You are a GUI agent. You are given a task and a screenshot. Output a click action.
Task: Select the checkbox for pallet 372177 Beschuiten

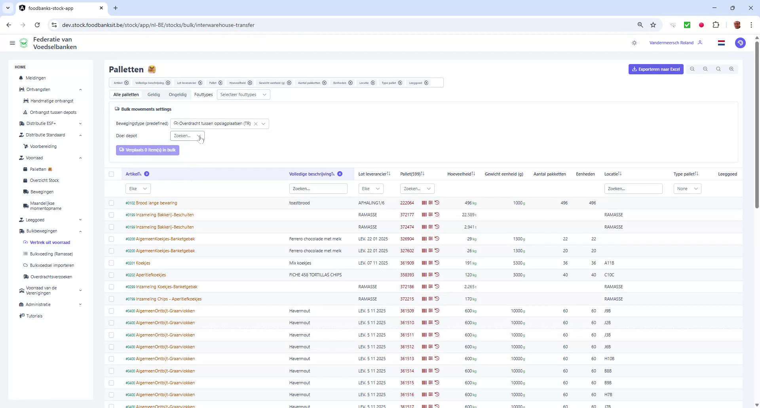[112, 215]
